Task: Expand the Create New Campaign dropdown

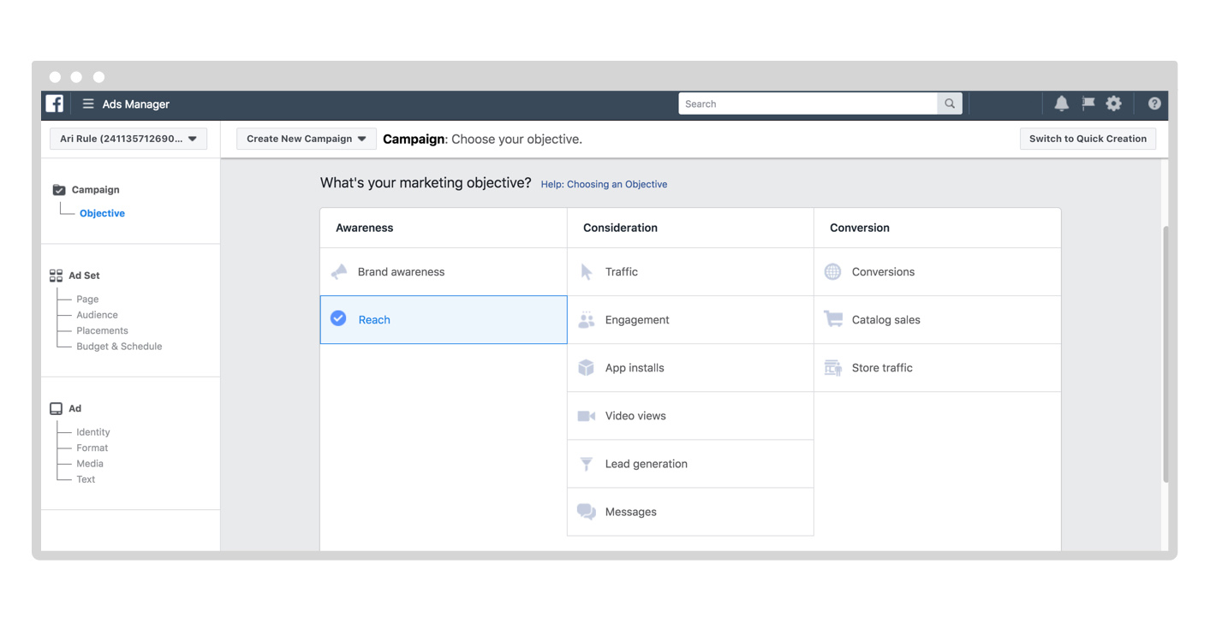Action: click(307, 139)
